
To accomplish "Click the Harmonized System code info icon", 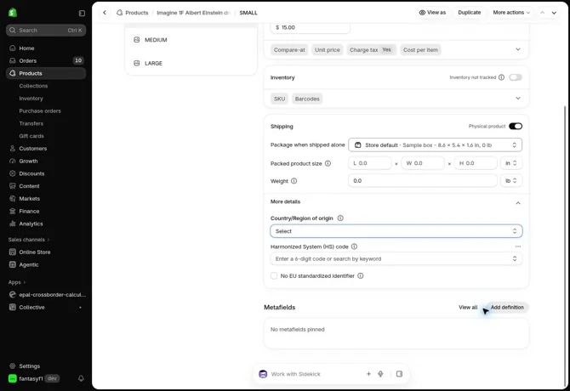I will tap(354, 246).
